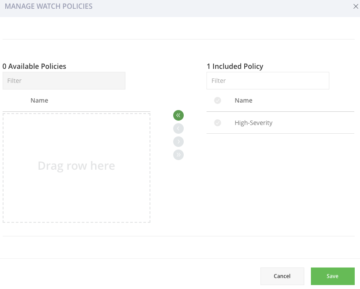
Task: Click the 0 Available Policies heading
Action: click(x=34, y=66)
